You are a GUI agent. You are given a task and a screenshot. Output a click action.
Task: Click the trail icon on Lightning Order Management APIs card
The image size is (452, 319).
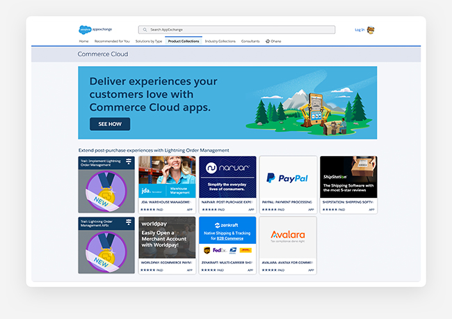tap(129, 222)
